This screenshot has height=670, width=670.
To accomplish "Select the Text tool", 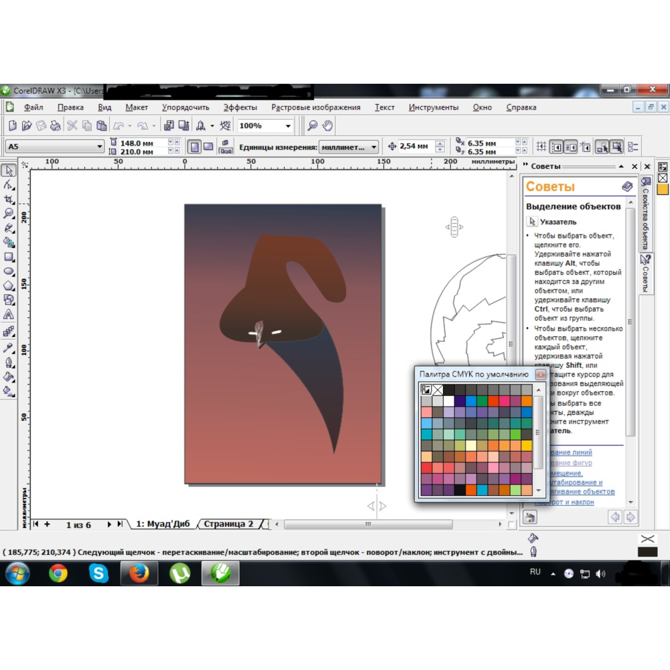I will (x=9, y=313).
